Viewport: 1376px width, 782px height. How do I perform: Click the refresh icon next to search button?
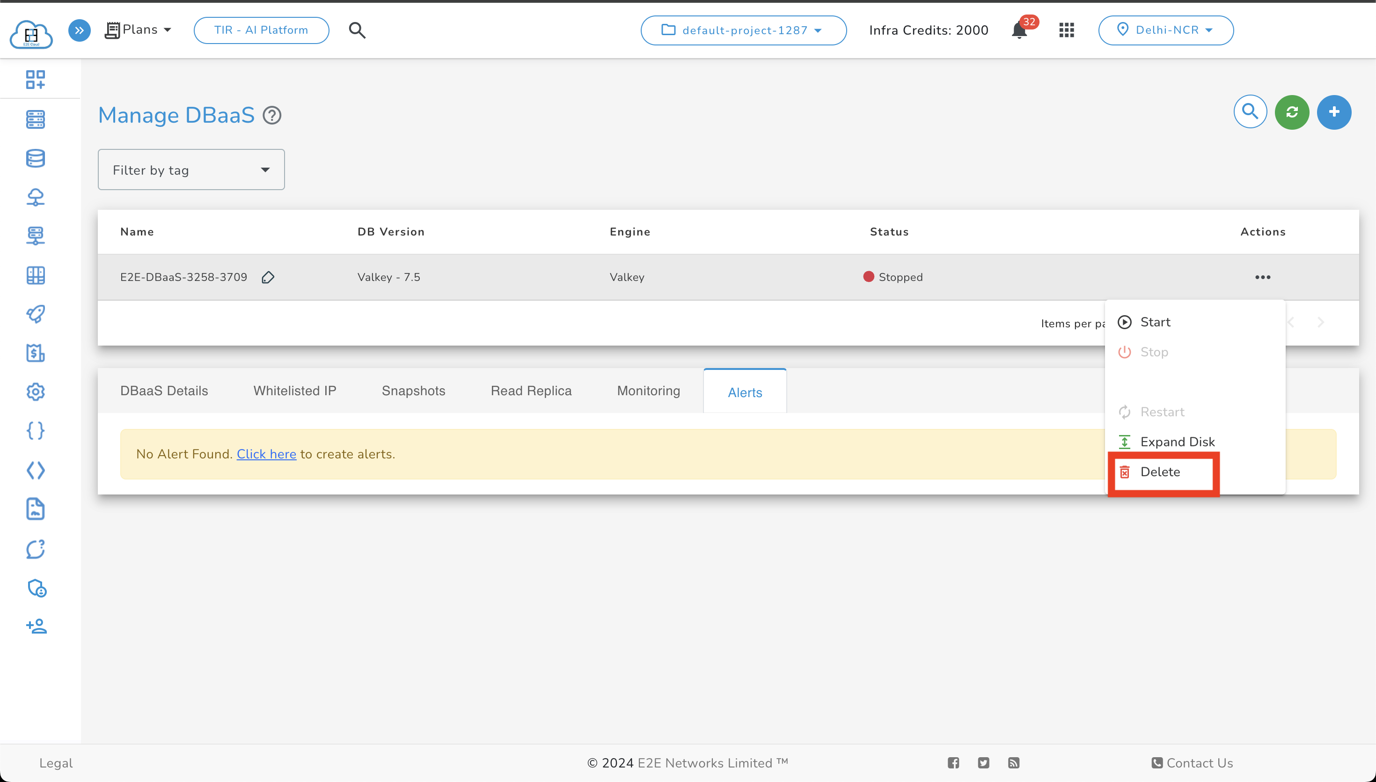click(x=1291, y=111)
